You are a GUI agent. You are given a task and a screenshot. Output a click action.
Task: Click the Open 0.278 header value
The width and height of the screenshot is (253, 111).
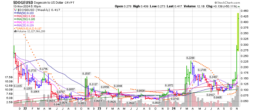tap(123, 6)
